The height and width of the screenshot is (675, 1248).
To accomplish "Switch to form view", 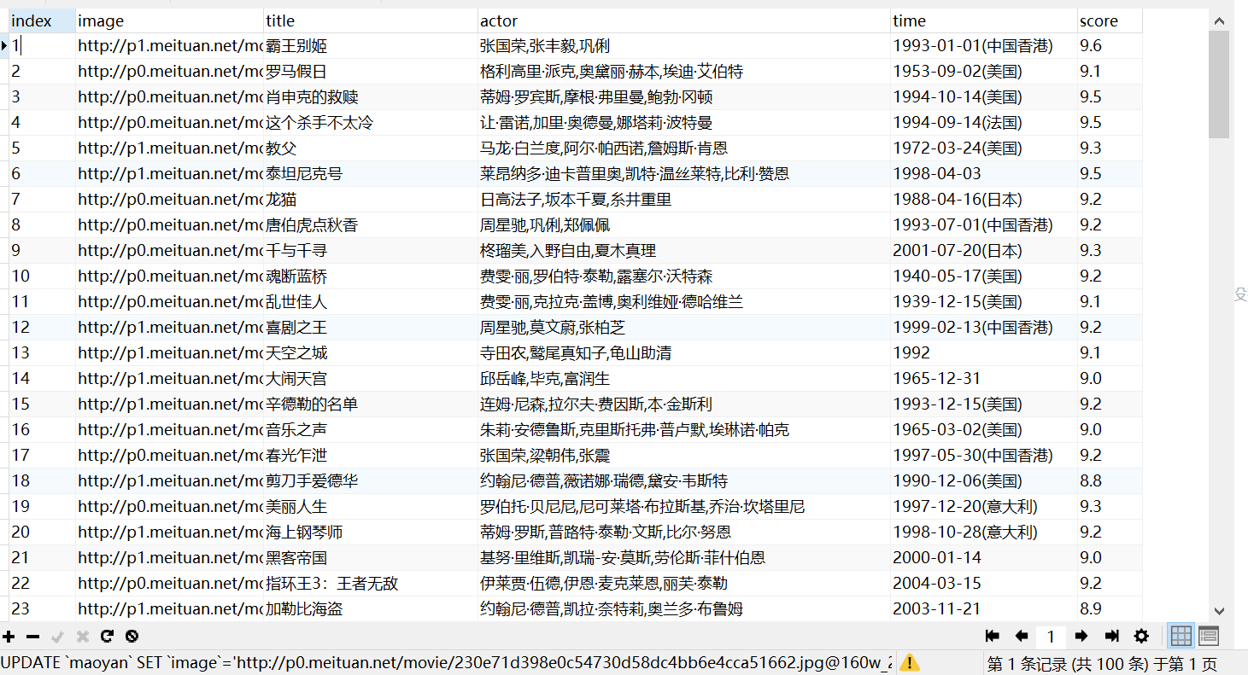I will [1209, 636].
